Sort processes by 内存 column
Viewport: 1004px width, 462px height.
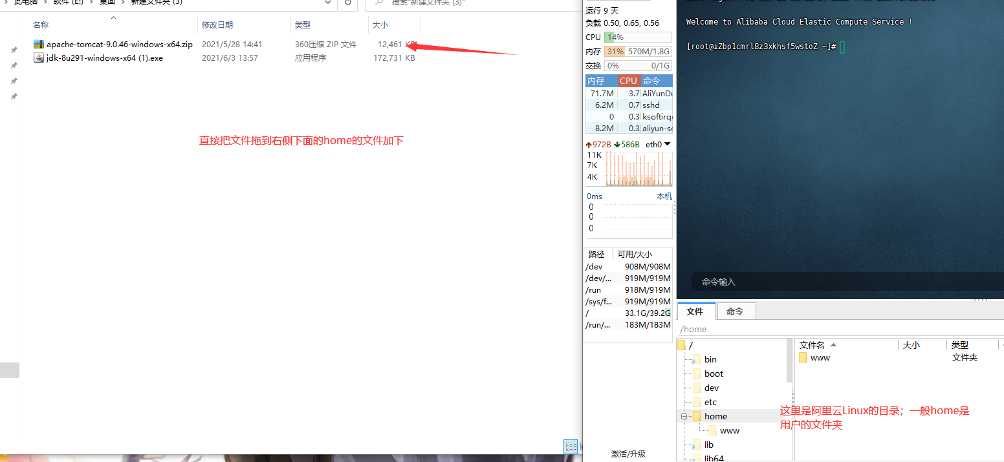(x=601, y=81)
